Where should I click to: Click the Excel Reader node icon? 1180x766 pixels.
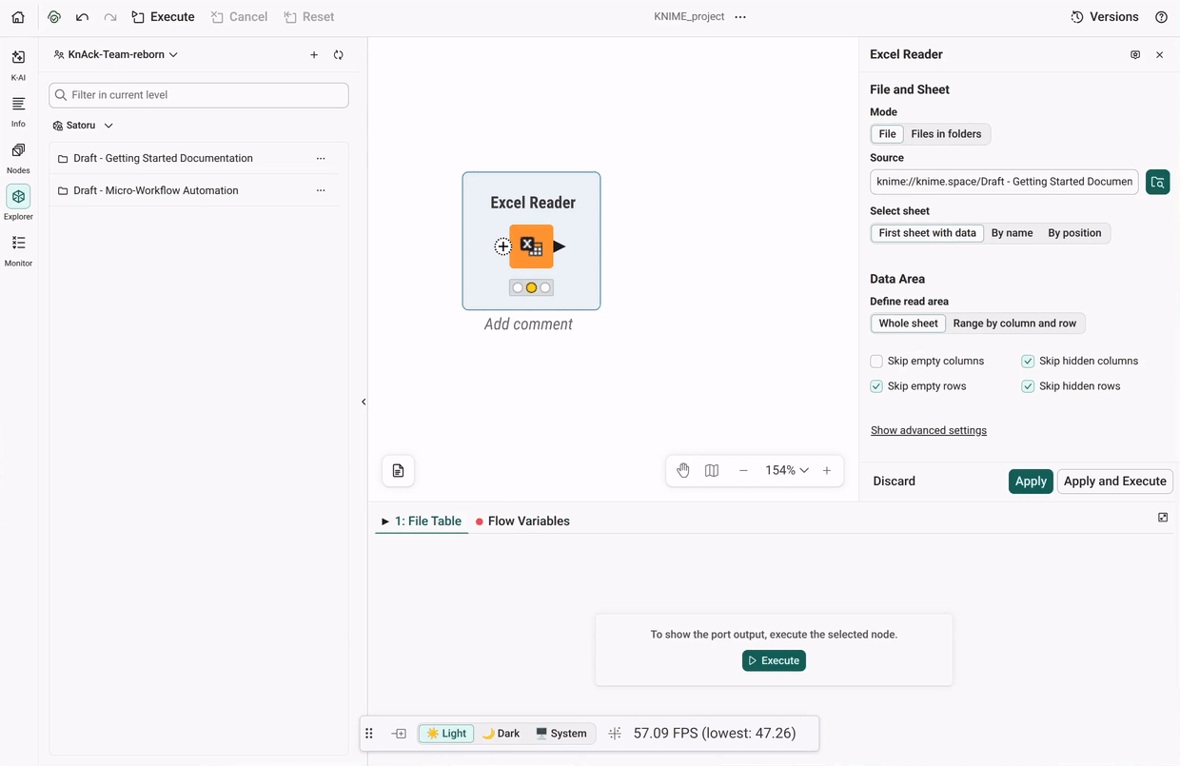pyautogui.click(x=531, y=246)
